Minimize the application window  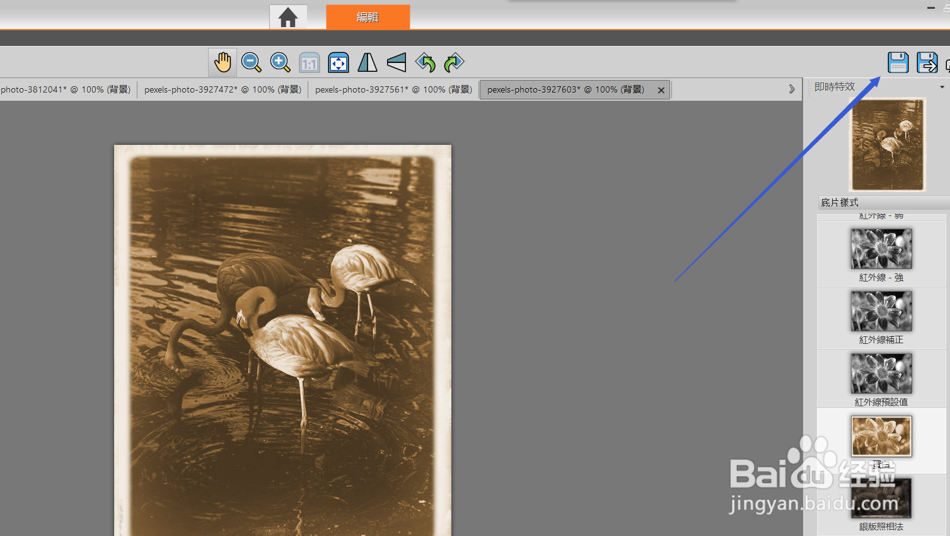pyautogui.click(x=931, y=8)
